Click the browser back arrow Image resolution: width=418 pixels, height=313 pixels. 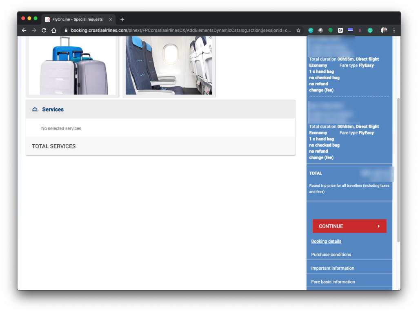(24, 30)
